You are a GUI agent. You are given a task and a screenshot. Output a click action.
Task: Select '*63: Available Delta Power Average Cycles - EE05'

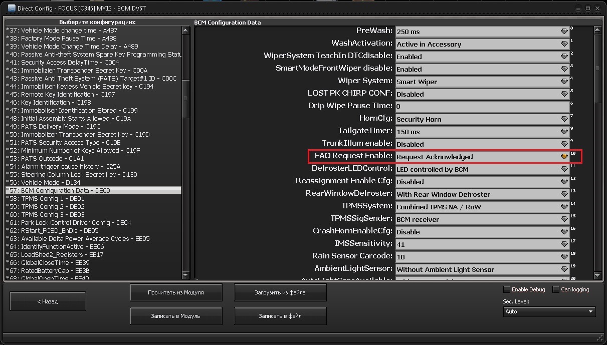click(93, 238)
